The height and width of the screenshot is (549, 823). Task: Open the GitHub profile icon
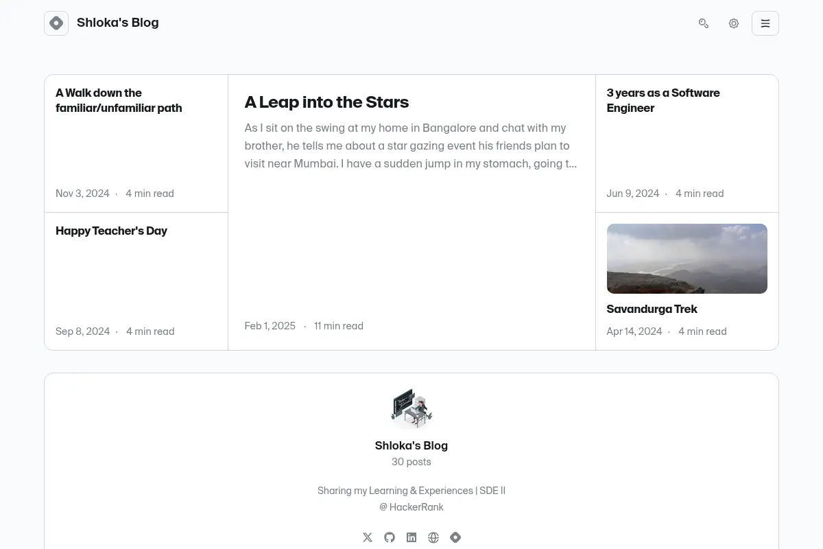pyautogui.click(x=390, y=537)
